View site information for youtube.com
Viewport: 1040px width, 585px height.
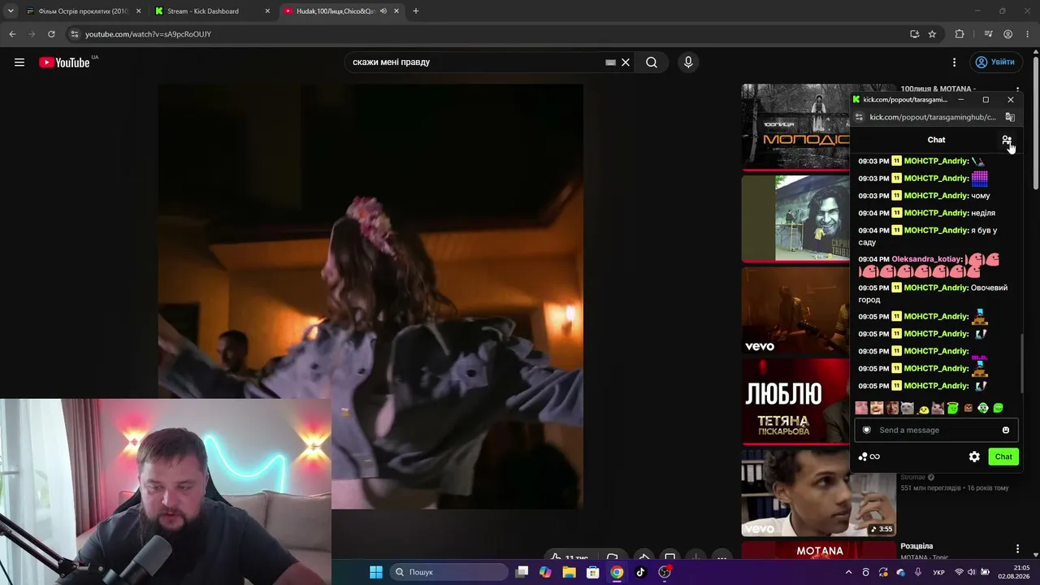(x=74, y=34)
